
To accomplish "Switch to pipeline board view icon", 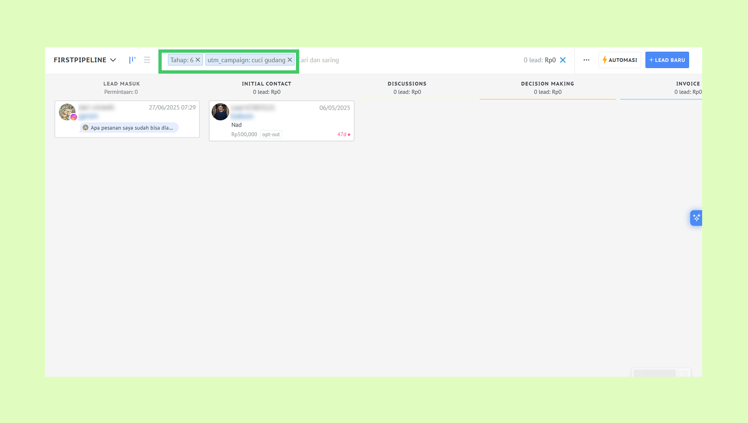I will click(x=132, y=60).
